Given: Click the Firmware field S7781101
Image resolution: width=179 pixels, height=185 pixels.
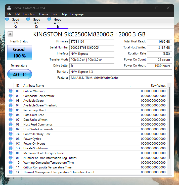Looking at the screenshot, I should [92, 41].
